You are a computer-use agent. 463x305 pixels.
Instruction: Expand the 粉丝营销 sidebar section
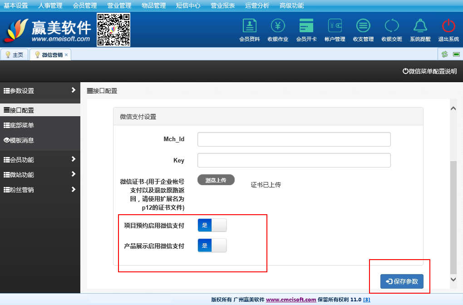tap(40, 190)
